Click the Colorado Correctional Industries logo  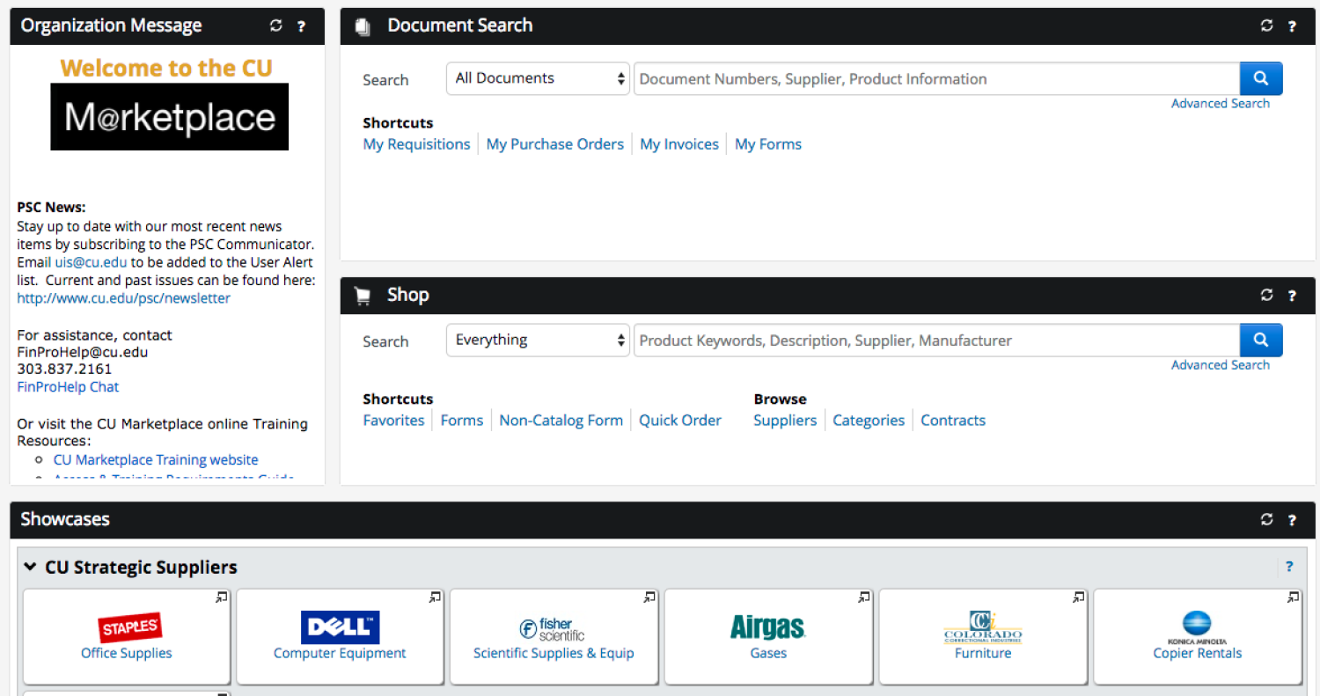(983, 627)
